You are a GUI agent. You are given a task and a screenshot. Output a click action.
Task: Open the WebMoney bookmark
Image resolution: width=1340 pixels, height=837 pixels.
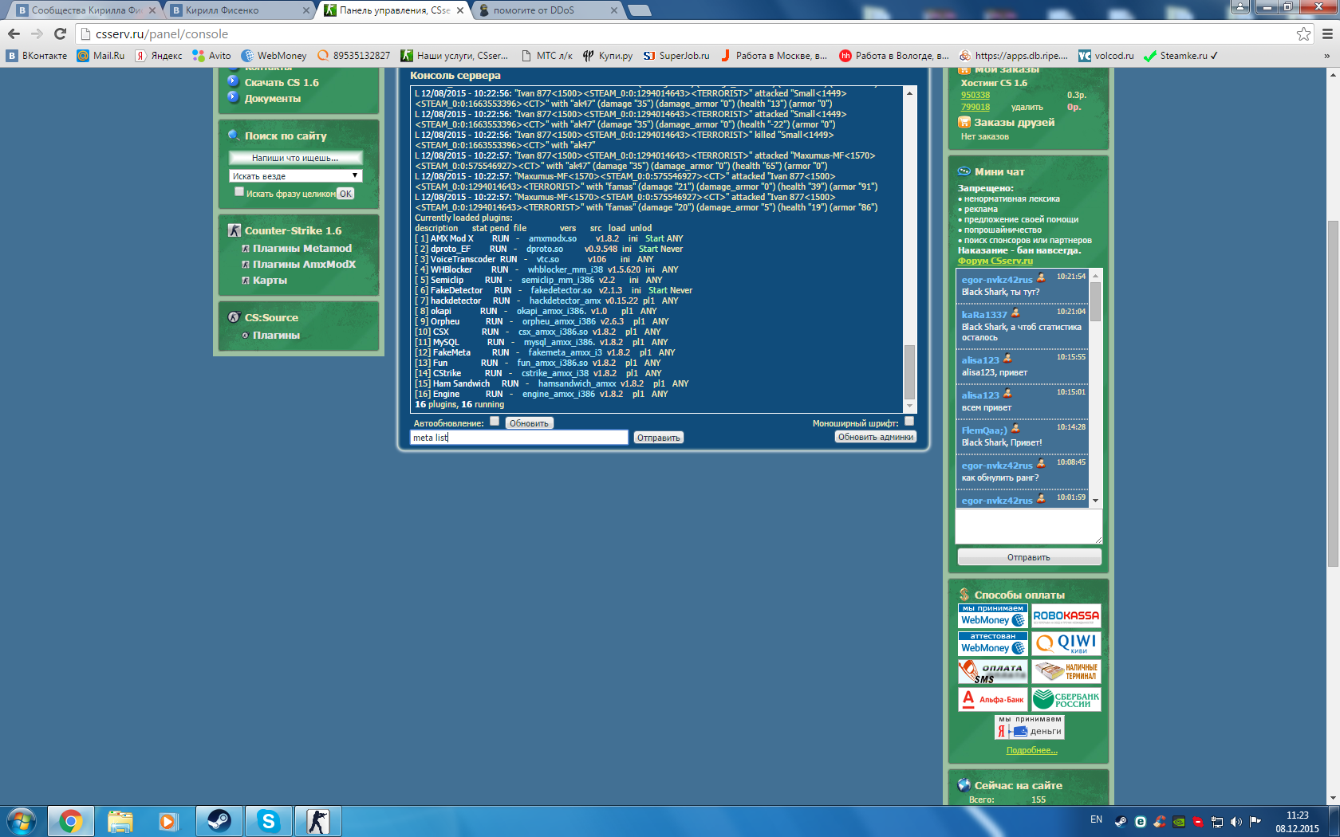point(274,56)
